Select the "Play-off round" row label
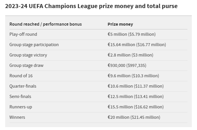 pos(23,34)
